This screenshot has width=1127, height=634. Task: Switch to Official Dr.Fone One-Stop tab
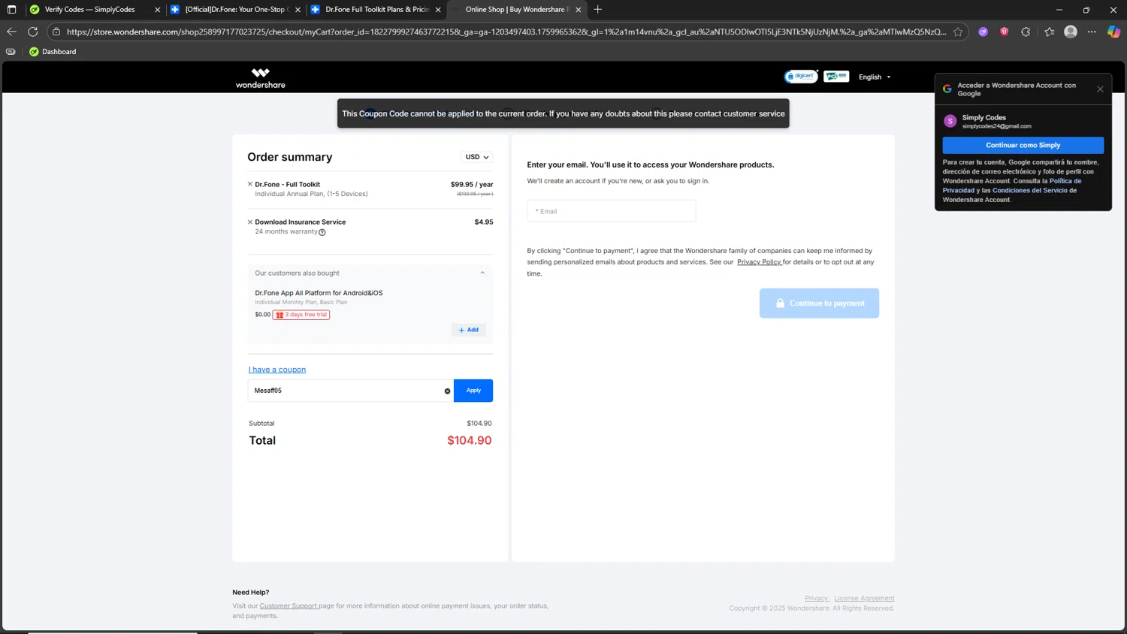(234, 10)
